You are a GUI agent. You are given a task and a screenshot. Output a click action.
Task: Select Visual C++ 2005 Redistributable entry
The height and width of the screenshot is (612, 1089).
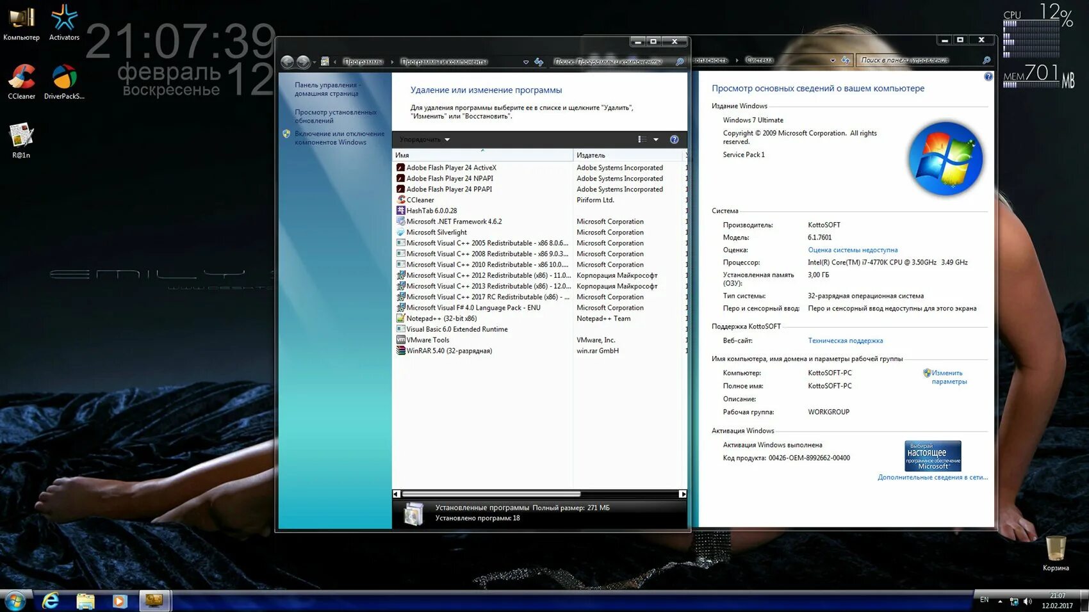[x=539, y=243]
